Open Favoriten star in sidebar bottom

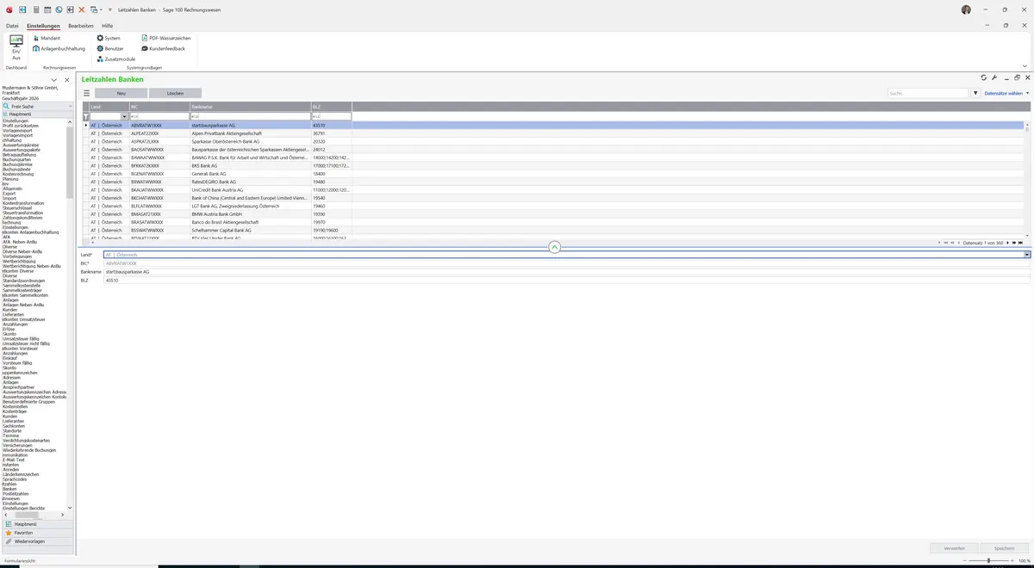point(9,533)
